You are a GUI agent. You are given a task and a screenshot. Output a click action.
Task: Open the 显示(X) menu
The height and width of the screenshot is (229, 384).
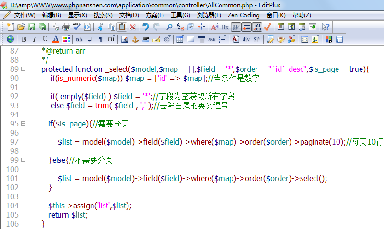pyautogui.click(x=77, y=15)
